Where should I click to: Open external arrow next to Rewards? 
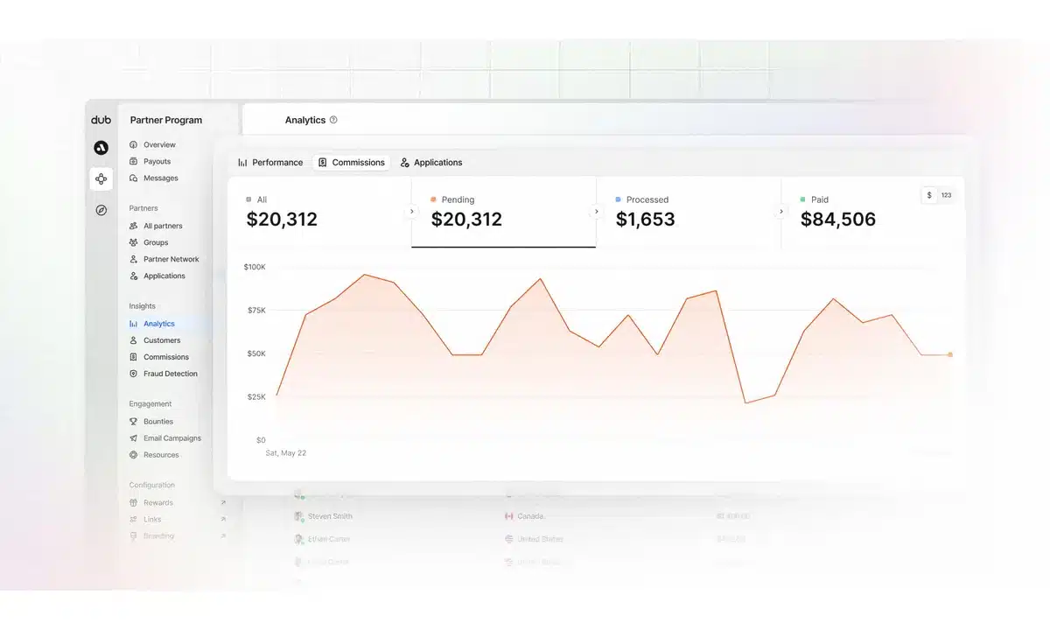point(222,502)
